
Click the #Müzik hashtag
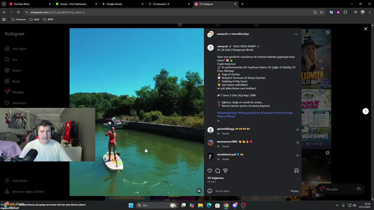coord(231,116)
